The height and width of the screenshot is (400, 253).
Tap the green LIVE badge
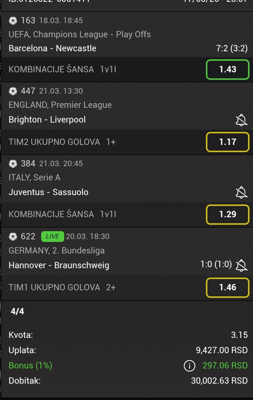tap(52, 236)
